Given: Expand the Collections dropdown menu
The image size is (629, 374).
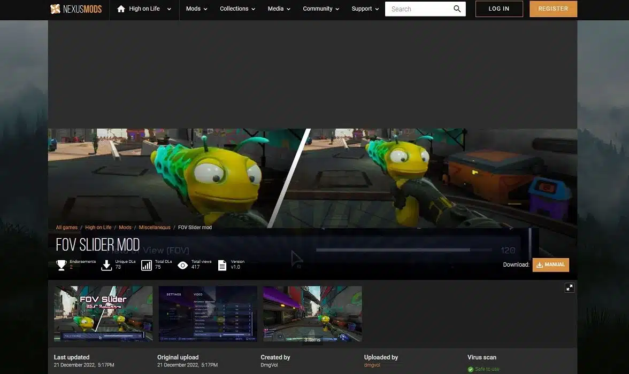Looking at the screenshot, I should point(237,9).
